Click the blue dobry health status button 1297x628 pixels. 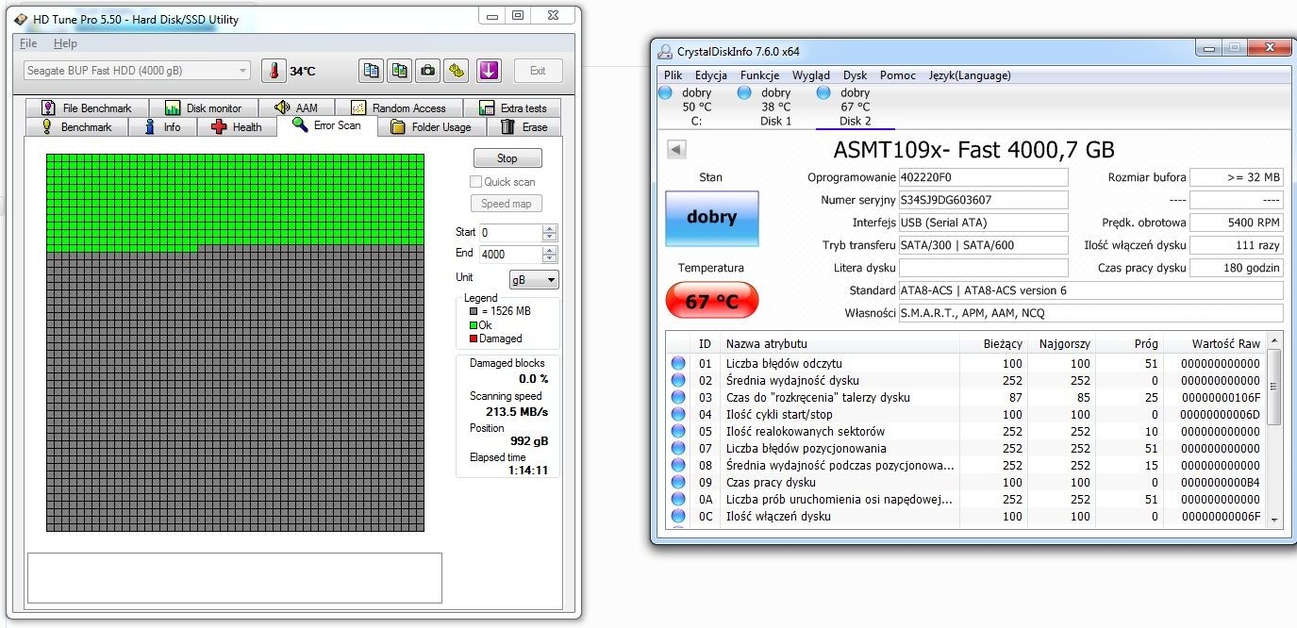[x=711, y=217]
